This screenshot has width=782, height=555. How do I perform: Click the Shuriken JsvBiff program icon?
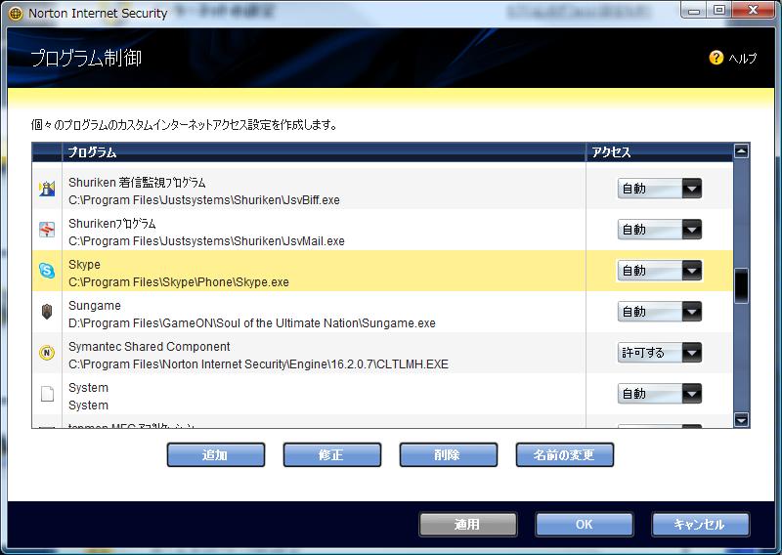pos(47,189)
